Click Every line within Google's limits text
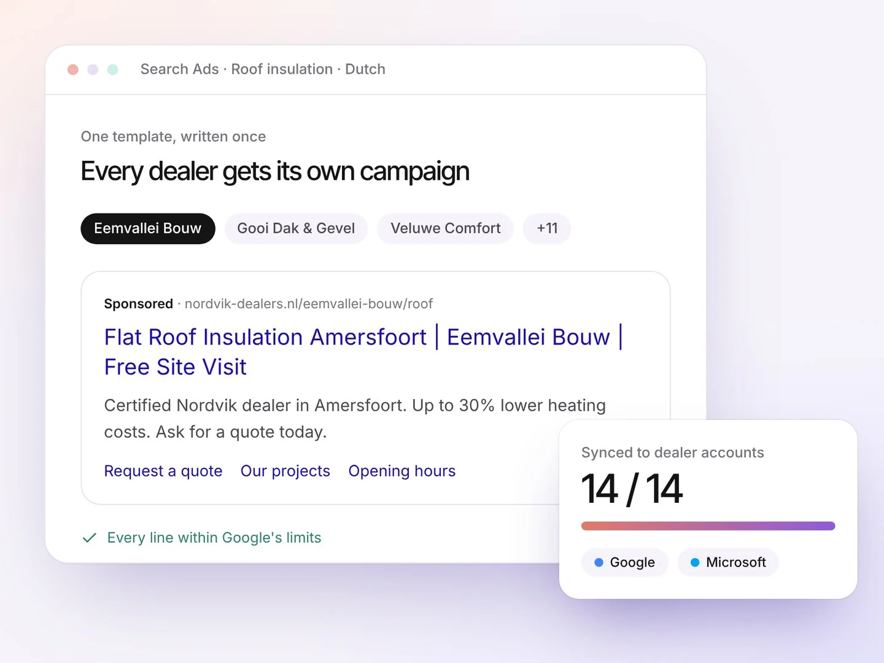Screen dimensions: 884x663 (214, 538)
